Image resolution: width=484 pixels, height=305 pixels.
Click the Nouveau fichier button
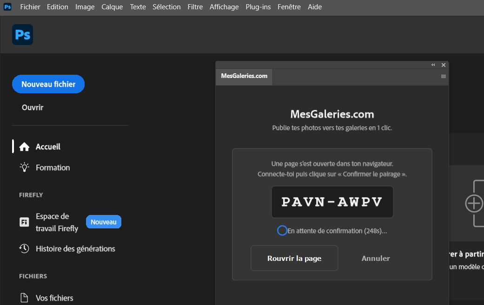[48, 84]
